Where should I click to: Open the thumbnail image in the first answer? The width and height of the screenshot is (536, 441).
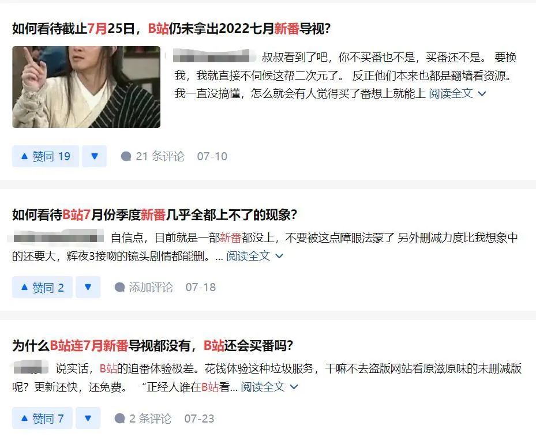[86, 87]
